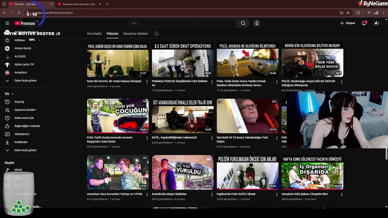The height and width of the screenshot is (218, 388).
Task: Open options for 'Rutin Bir Kontrol' video
Action: pyautogui.click(x=147, y=82)
